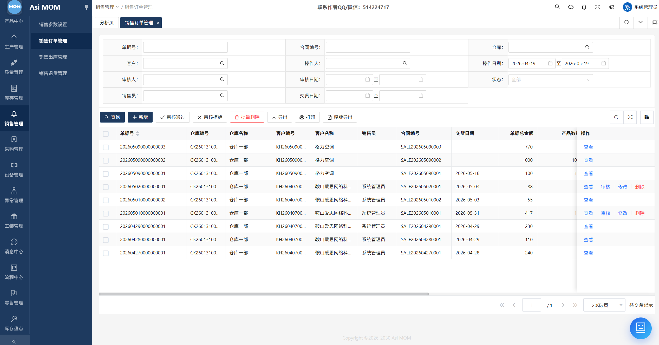Select 销售参数设置 menu item
Image resolution: width=659 pixels, height=345 pixels.
point(61,24)
